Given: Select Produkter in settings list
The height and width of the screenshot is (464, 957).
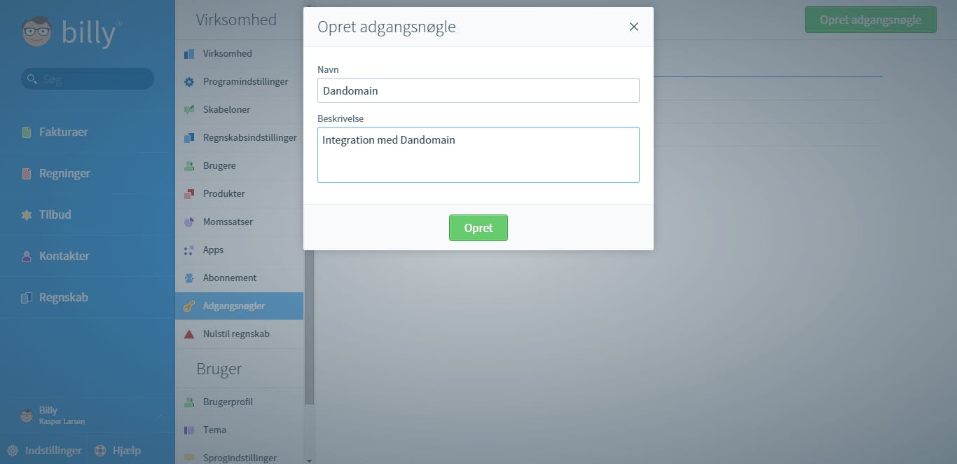Looking at the screenshot, I should (240, 194).
